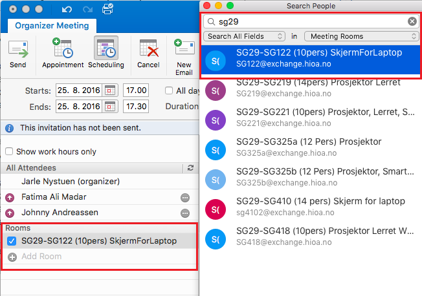
Task: Select the Organizer Meeting tab
Action: tap(52, 26)
